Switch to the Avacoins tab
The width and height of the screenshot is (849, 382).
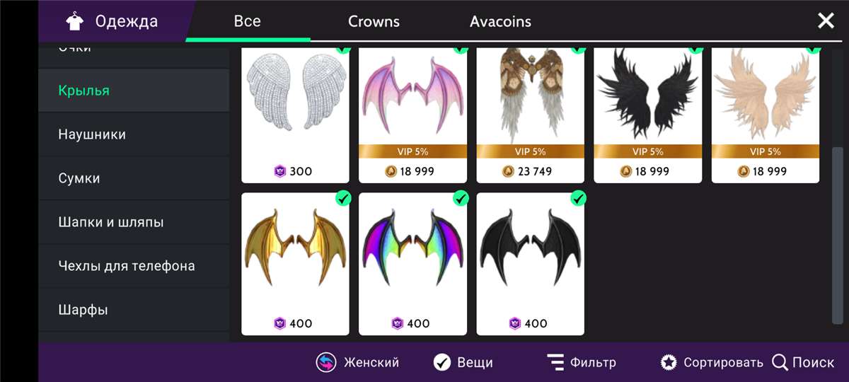click(500, 21)
